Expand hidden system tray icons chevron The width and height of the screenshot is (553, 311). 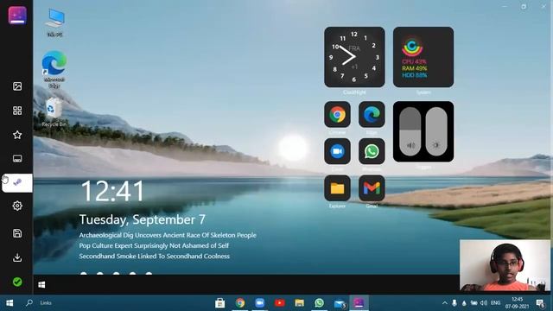(445, 303)
